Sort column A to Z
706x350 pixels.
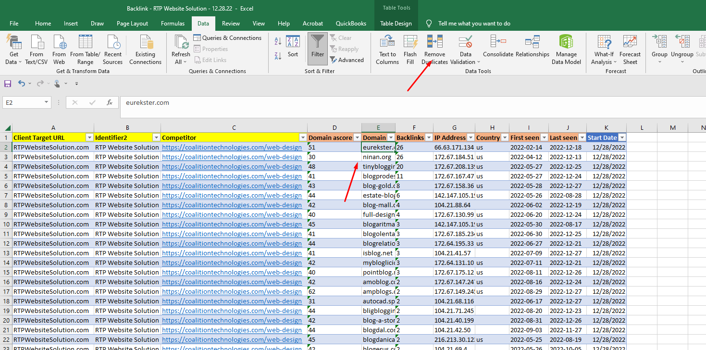click(x=278, y=40)
